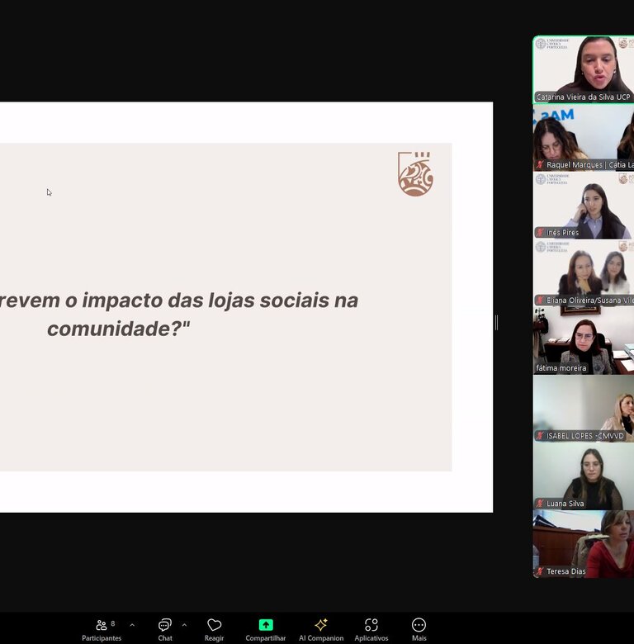Click the Mais three-dots icon
Image resolution: width=634 pixels, height=644 pixels.
click(x=419, y=625)
